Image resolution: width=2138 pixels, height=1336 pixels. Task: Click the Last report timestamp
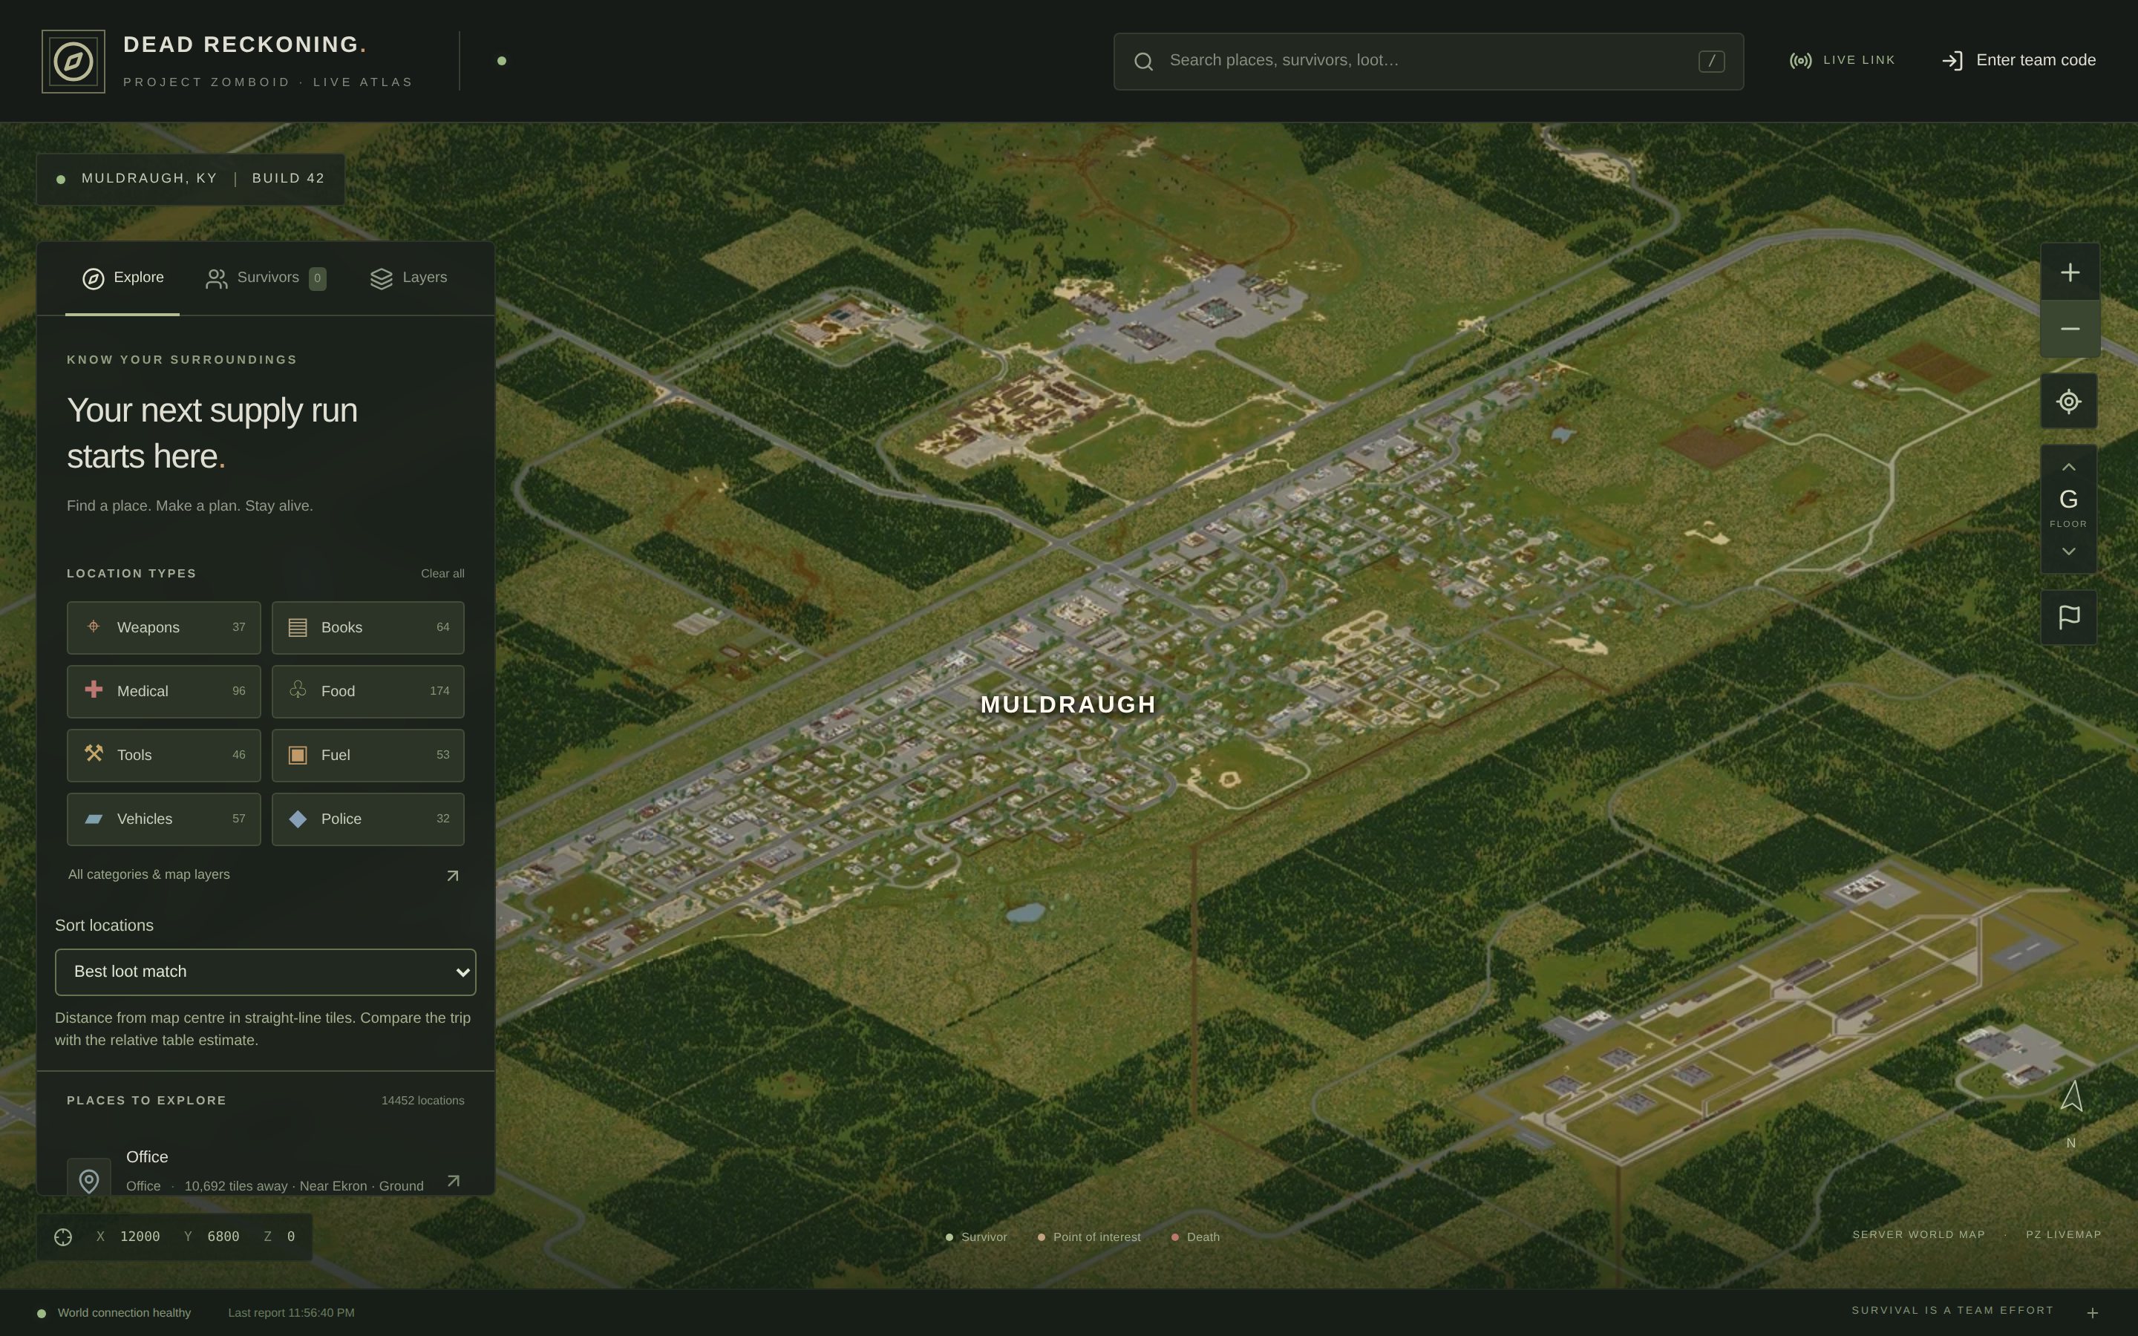pyautogui.click(x=291, y=1312)
